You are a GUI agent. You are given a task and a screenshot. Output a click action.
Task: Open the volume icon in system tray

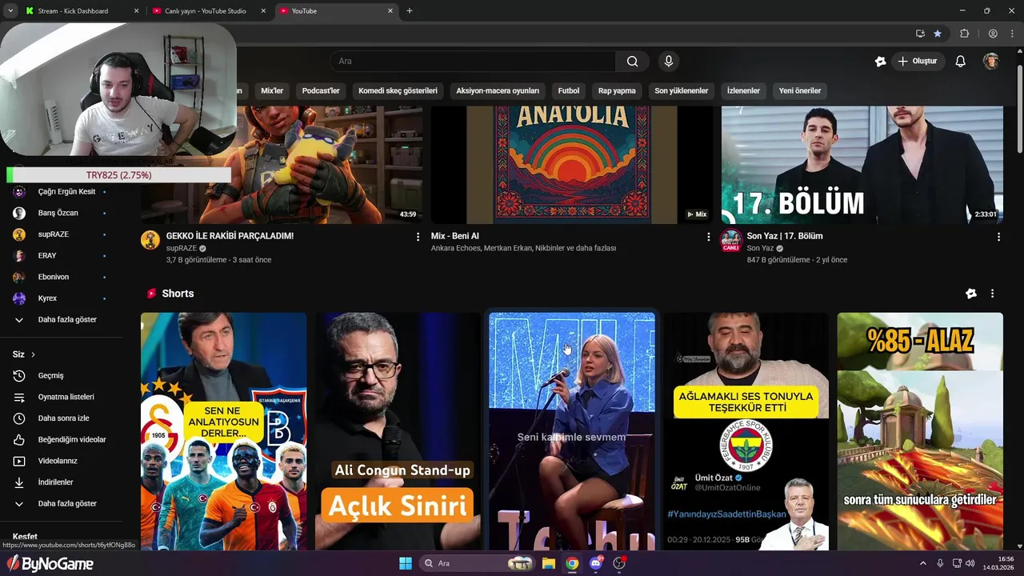[x=969, y=563]
